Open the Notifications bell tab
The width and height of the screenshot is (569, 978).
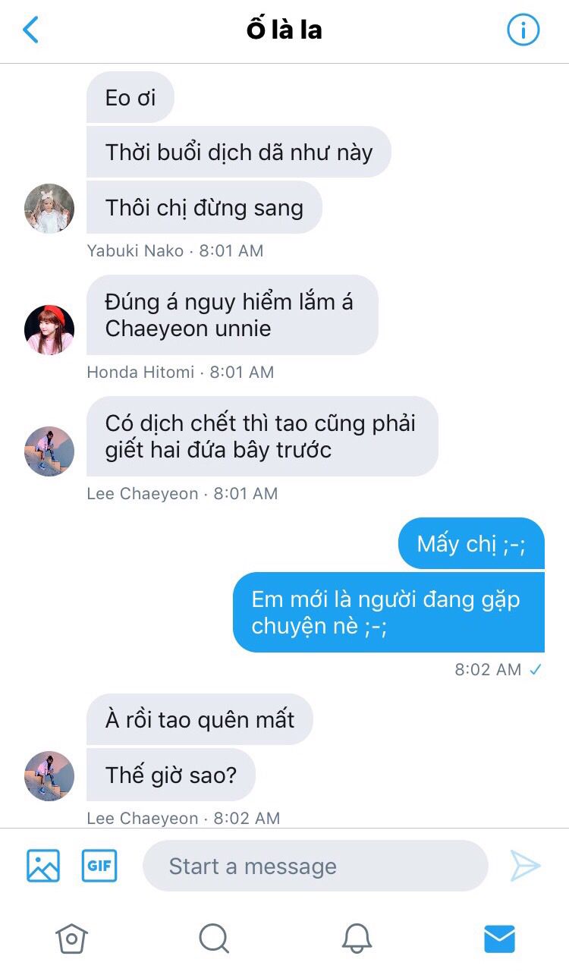[357, 939]
